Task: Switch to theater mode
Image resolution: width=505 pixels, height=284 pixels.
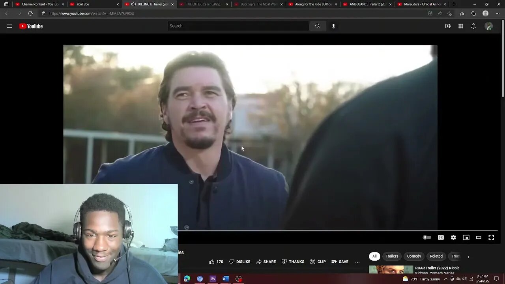Action: [479, 237]
